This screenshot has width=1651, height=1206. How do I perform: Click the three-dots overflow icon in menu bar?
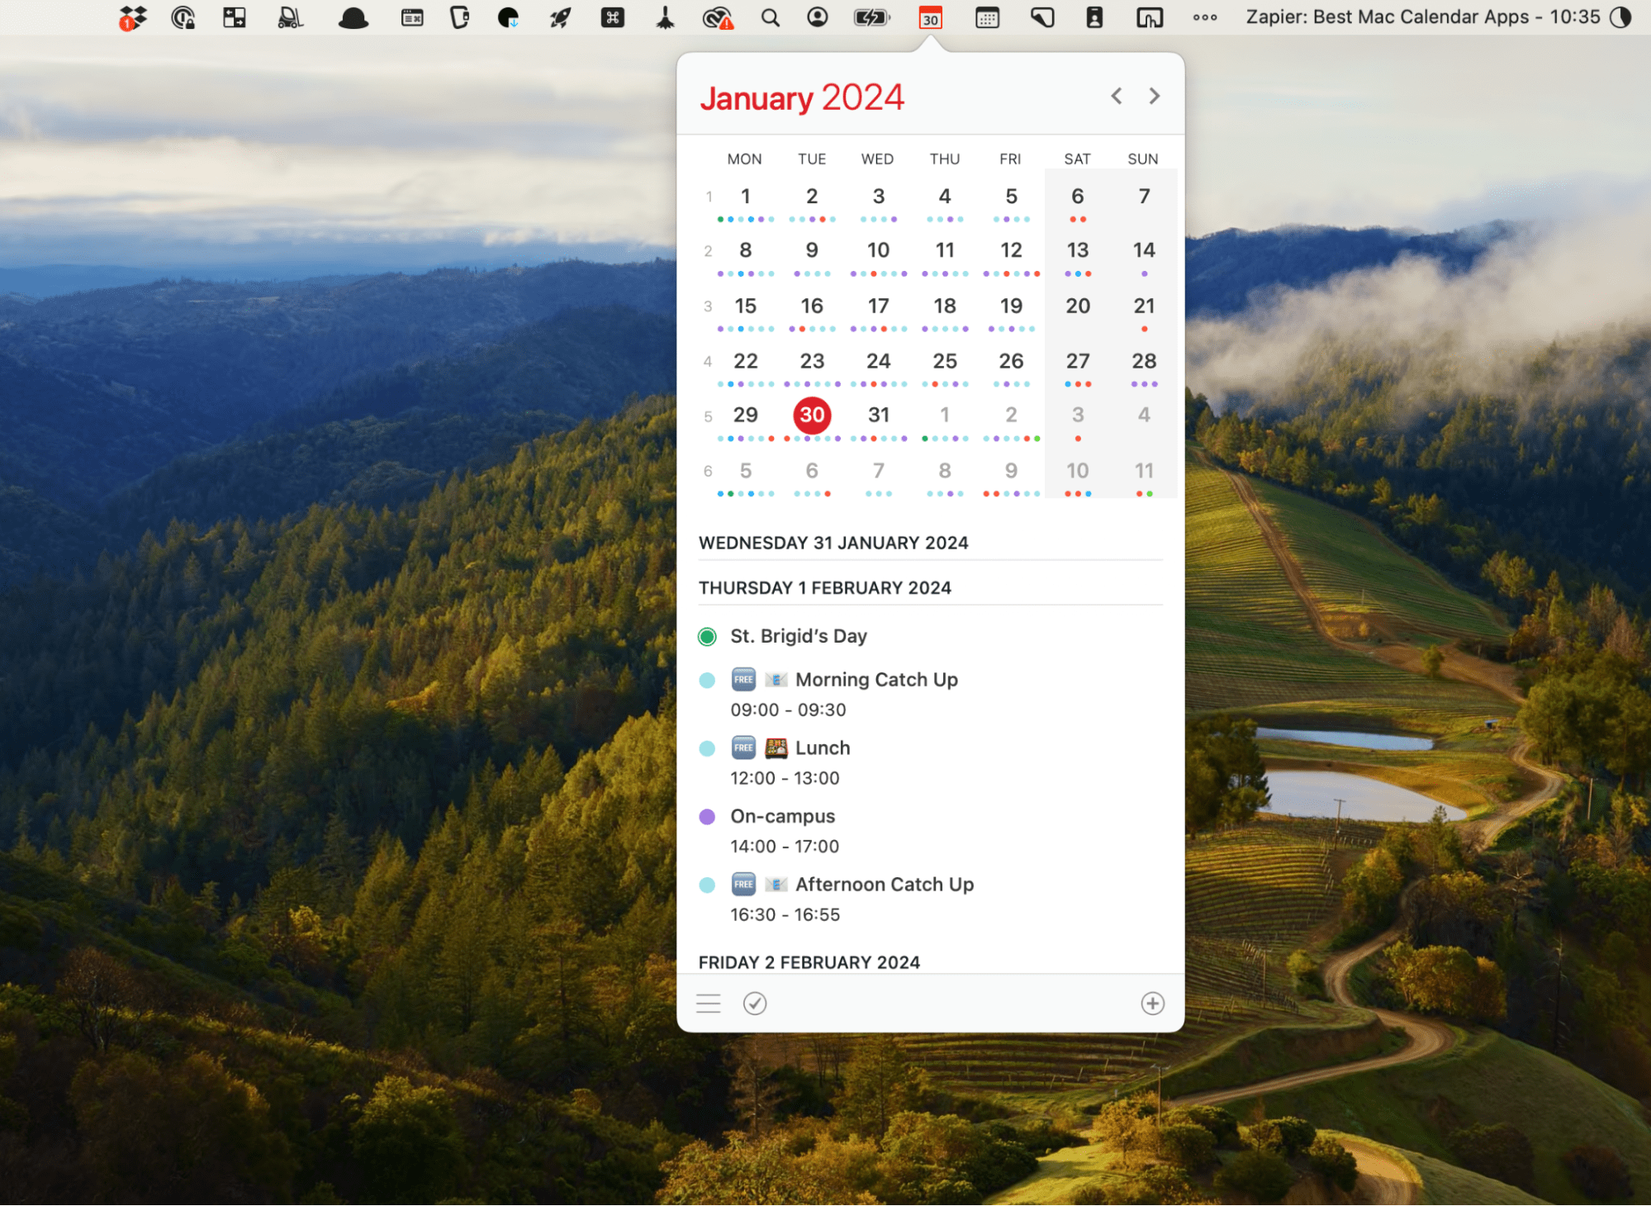pyautogui.click(x=1204, y=17)
